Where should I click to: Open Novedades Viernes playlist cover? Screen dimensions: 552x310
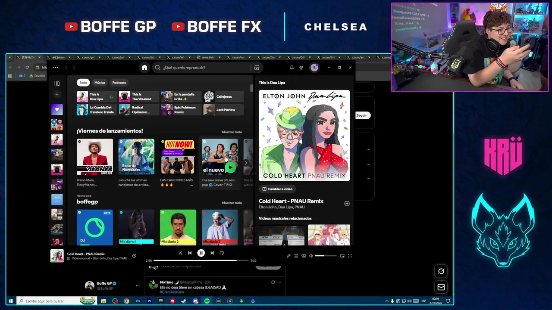95,157
